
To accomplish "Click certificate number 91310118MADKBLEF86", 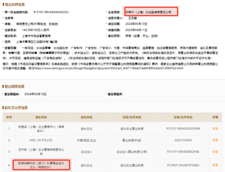I will (x=183, y=152).
